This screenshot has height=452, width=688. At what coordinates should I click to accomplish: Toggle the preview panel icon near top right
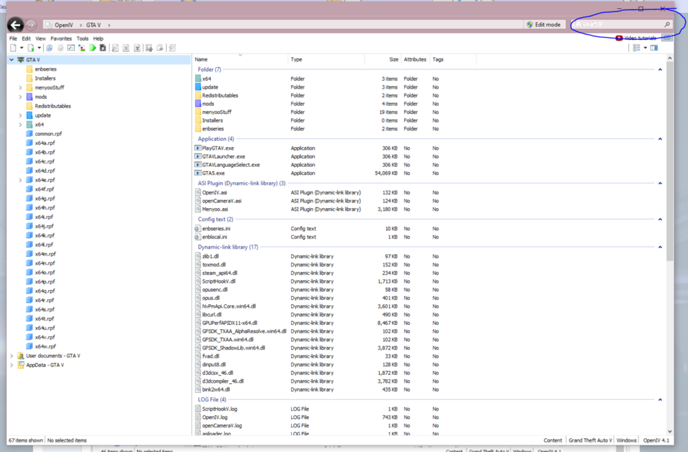click(654, 47)
